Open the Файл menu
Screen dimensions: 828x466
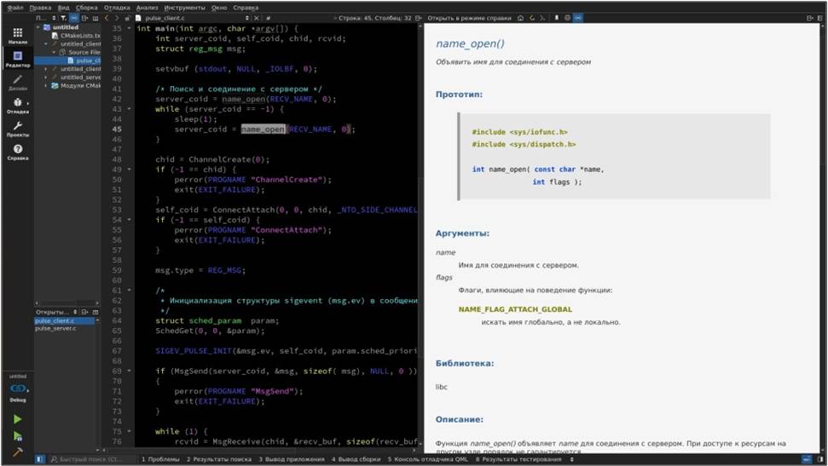coord(14,8)
